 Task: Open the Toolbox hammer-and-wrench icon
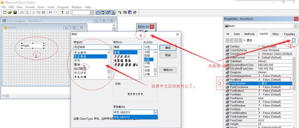click(135, 12)
